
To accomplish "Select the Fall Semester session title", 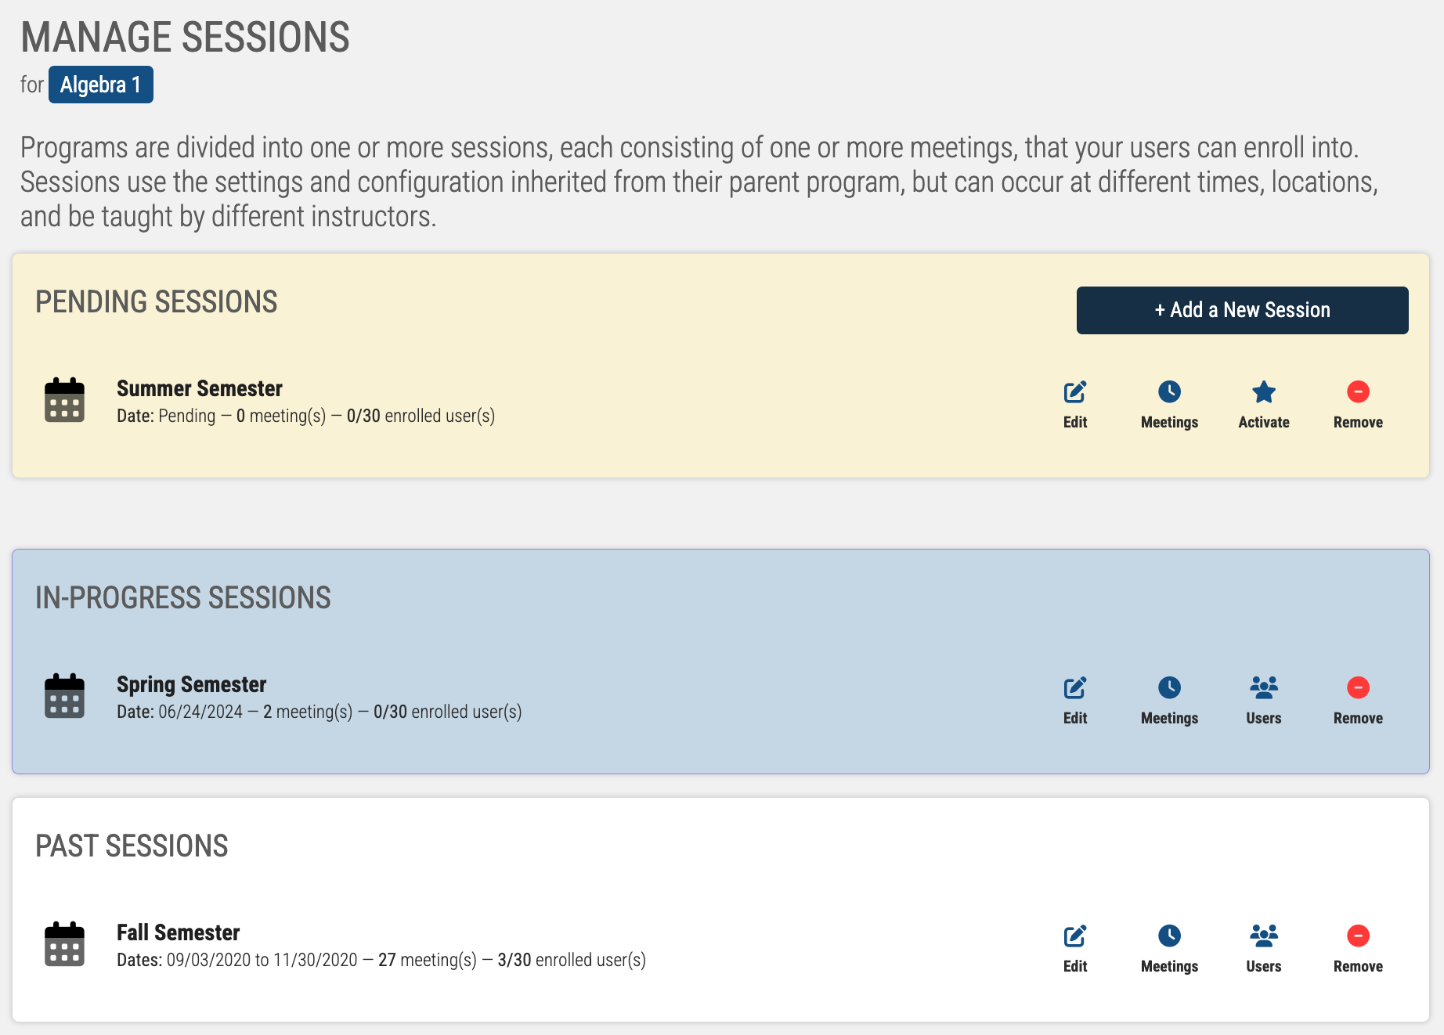I will (x=178, y=932).
